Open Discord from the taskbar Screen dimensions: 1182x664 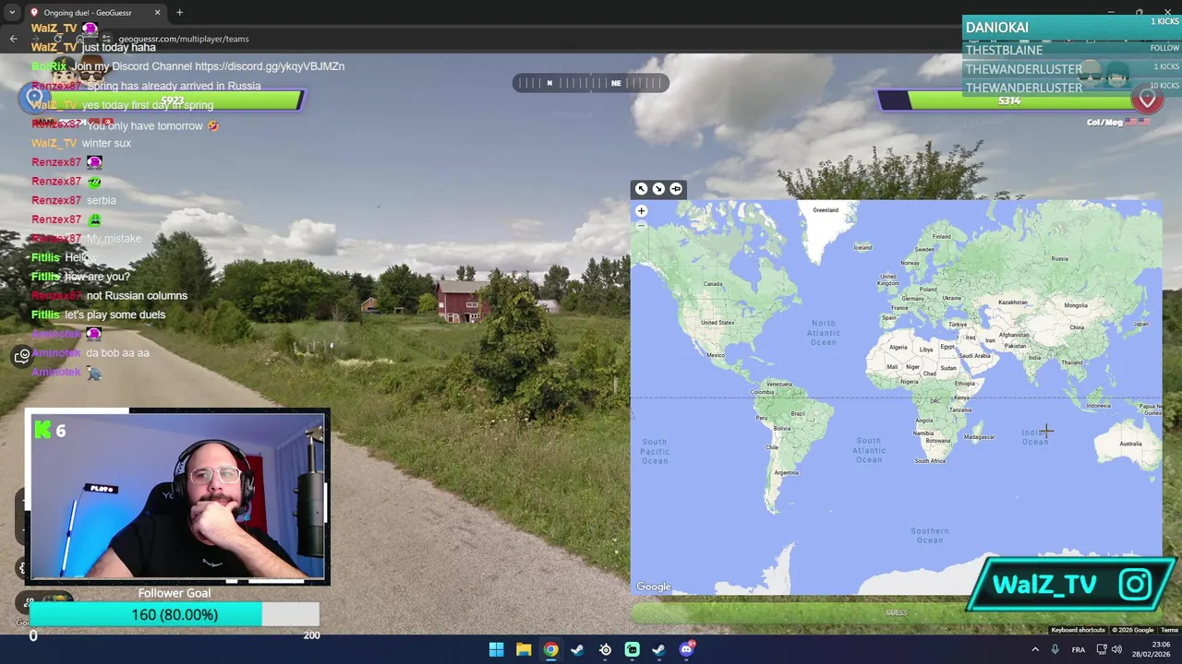[686, 650]
